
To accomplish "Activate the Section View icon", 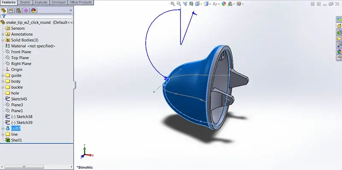I will (191, 4).
